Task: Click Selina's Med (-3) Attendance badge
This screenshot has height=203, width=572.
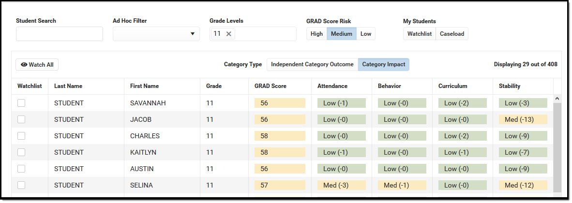Action: [x=341, y=185]
